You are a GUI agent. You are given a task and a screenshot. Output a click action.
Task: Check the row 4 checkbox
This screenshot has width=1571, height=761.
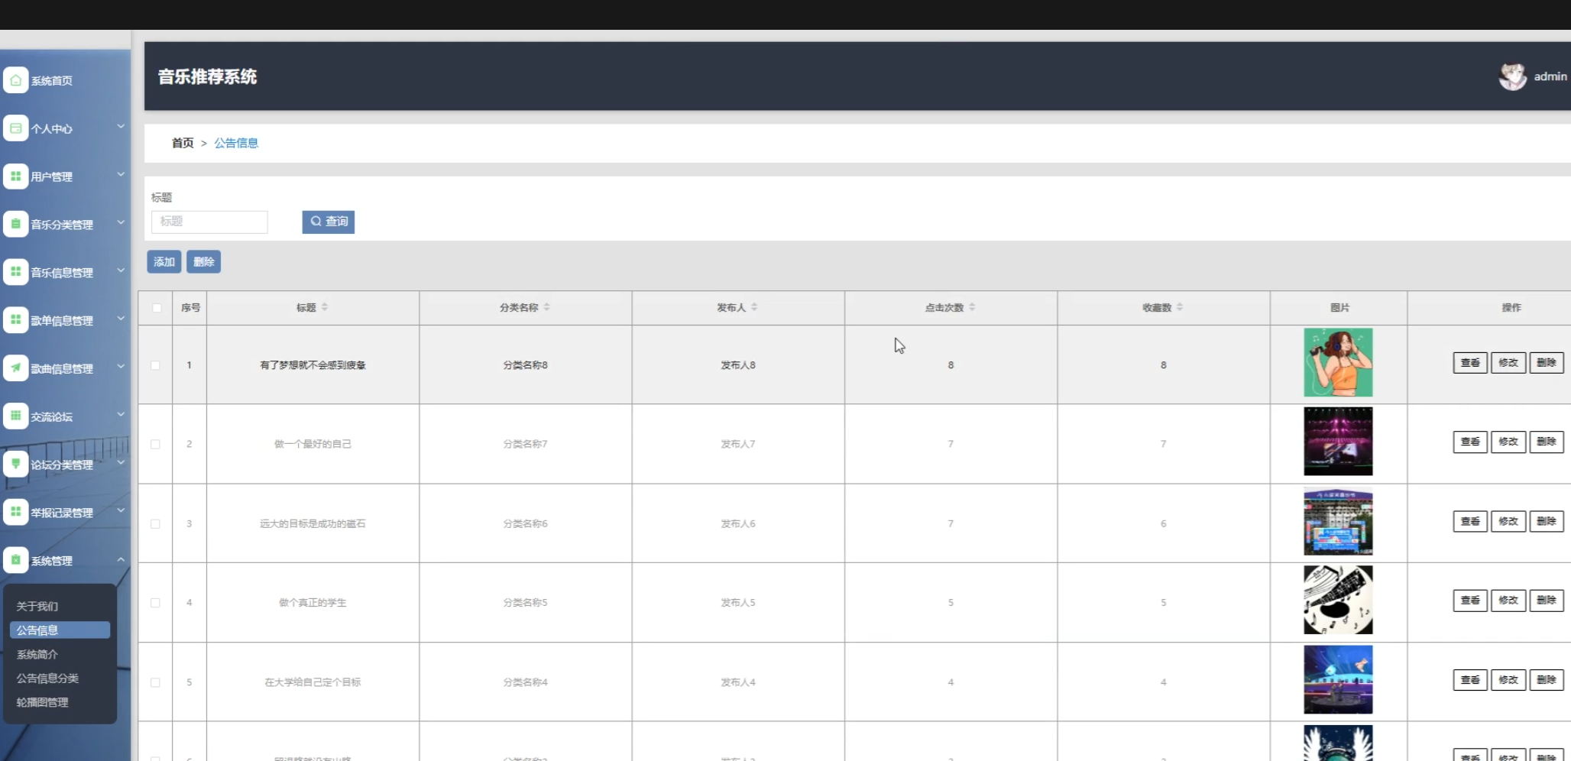point(155,603)
